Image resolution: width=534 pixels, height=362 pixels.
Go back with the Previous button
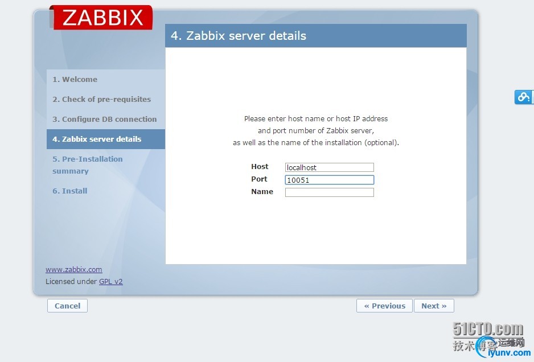click(384, 306)
